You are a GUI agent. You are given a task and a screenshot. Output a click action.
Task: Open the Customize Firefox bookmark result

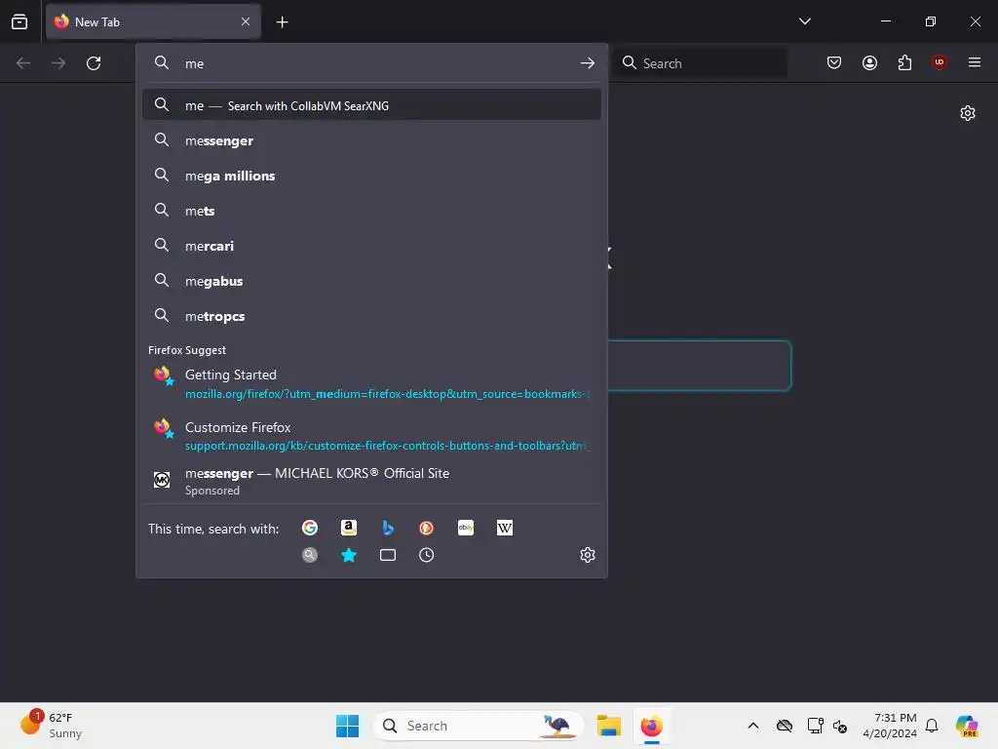click(x=371, y=436)
